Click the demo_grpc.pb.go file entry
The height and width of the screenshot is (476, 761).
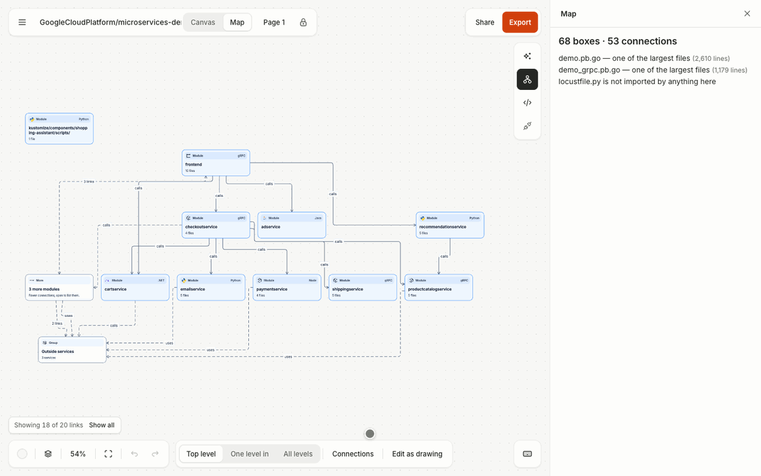[x=653, y=70]
